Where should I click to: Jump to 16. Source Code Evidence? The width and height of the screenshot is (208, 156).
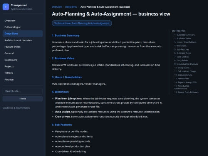point(186,92)
